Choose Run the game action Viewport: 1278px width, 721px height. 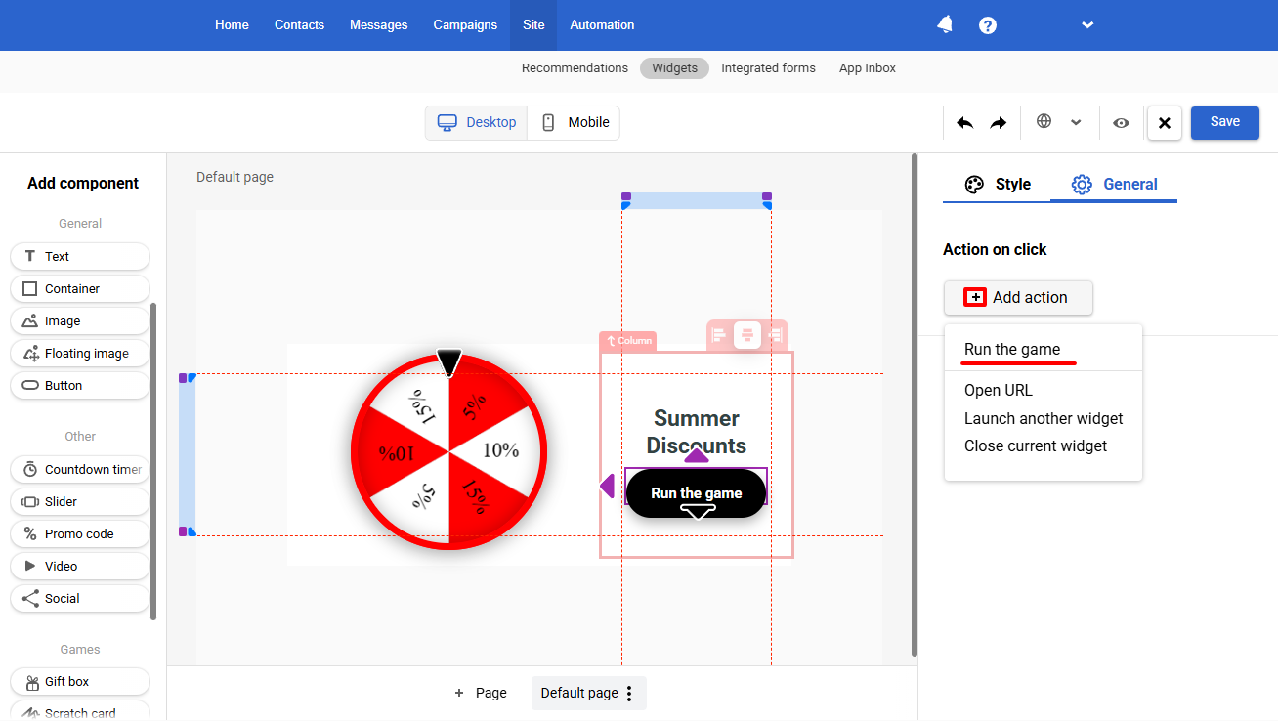[1012, 349]
